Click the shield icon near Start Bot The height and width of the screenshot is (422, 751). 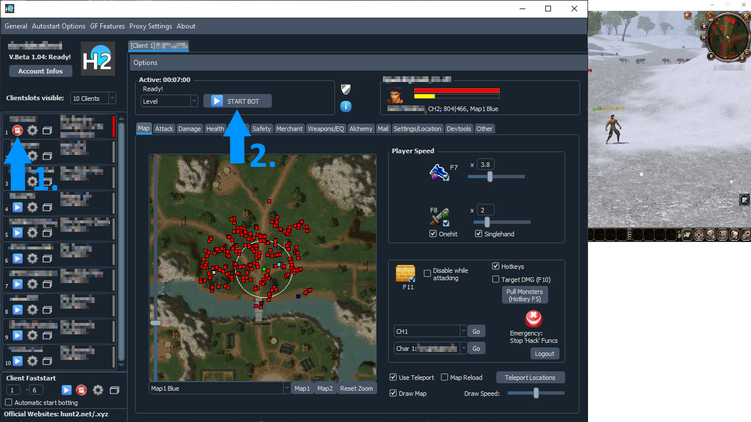345,89
